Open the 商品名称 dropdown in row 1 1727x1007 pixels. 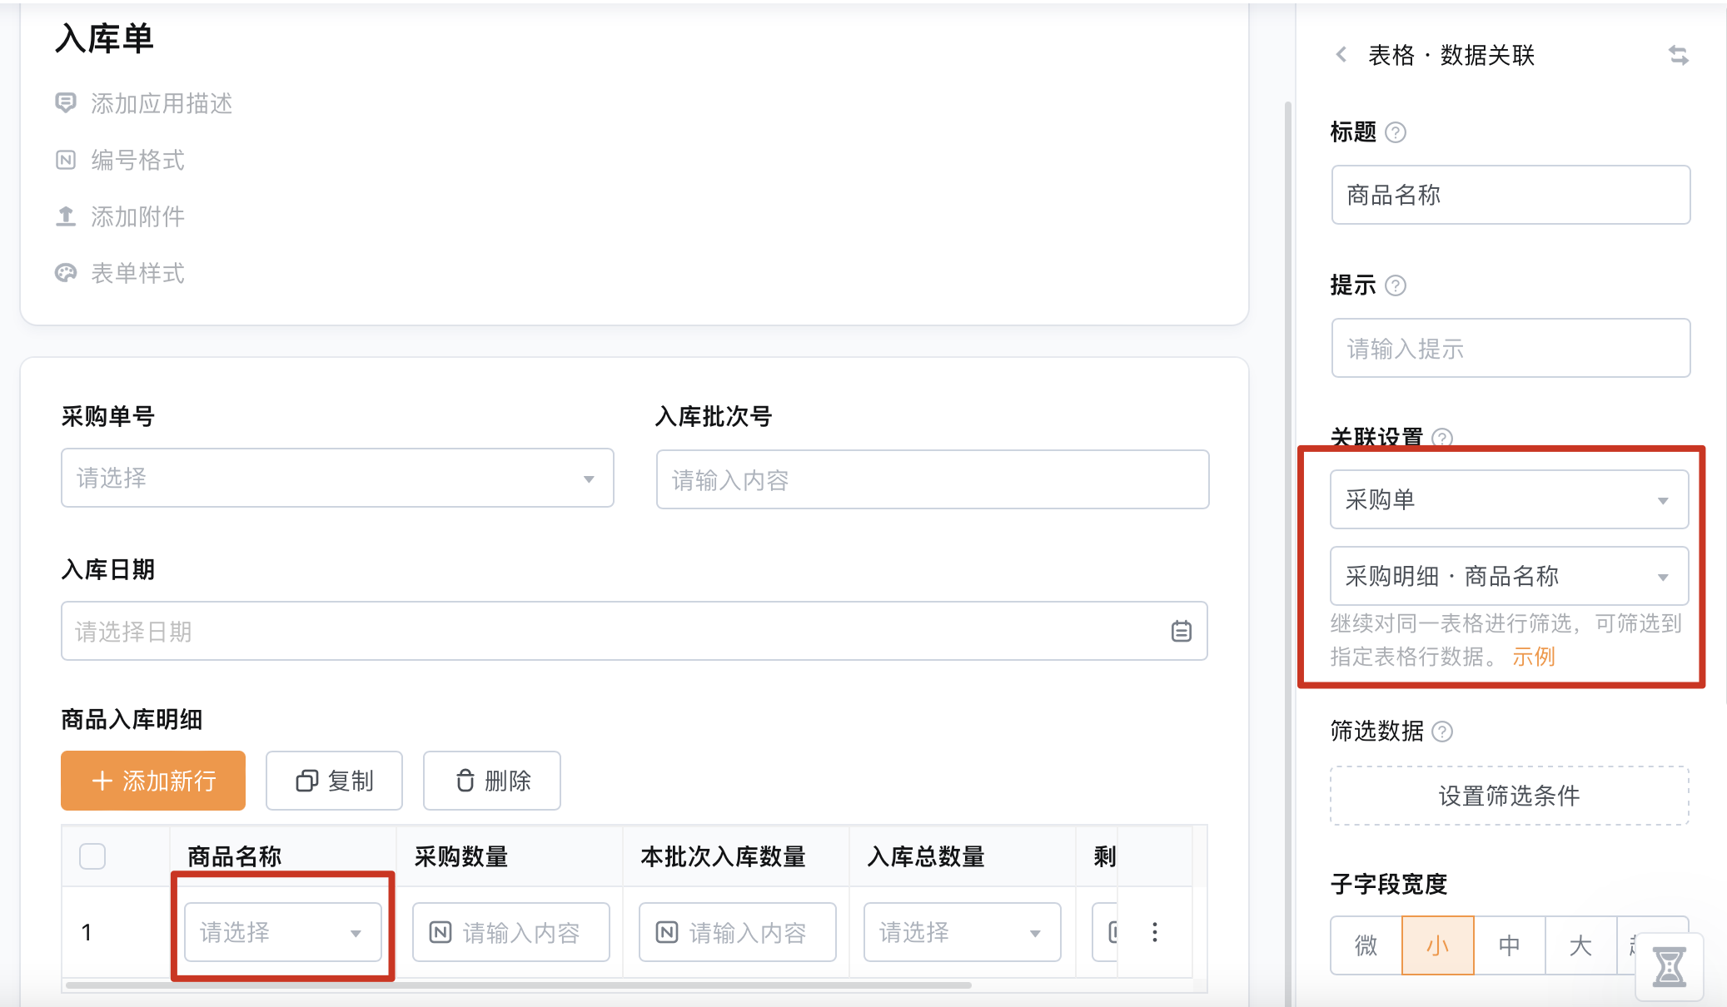tap(283, 932)
